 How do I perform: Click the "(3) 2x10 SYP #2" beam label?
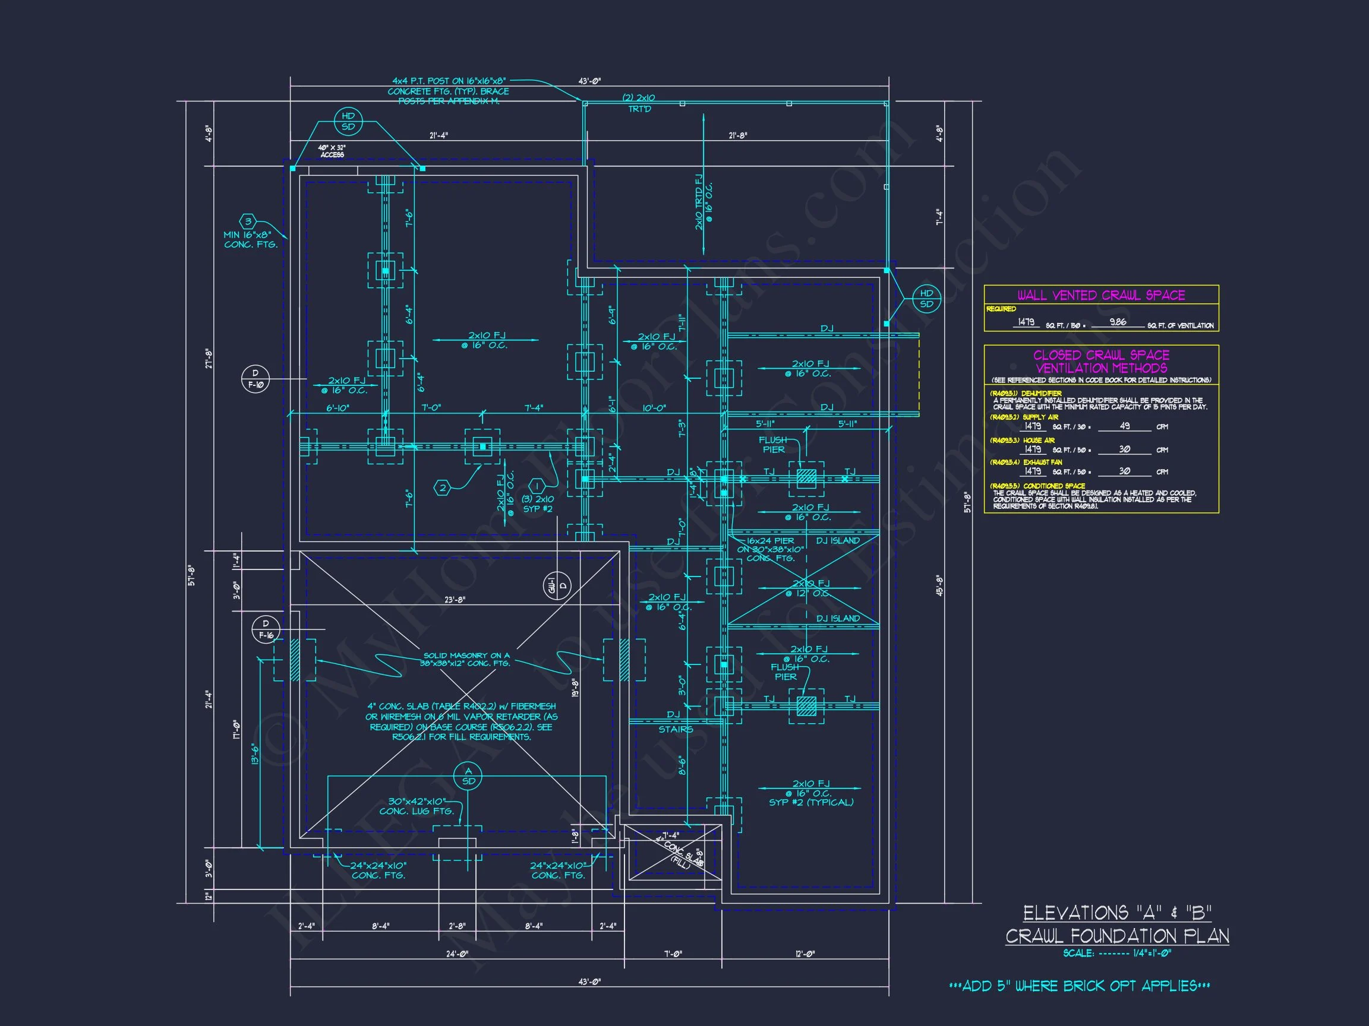coord(537,504)
